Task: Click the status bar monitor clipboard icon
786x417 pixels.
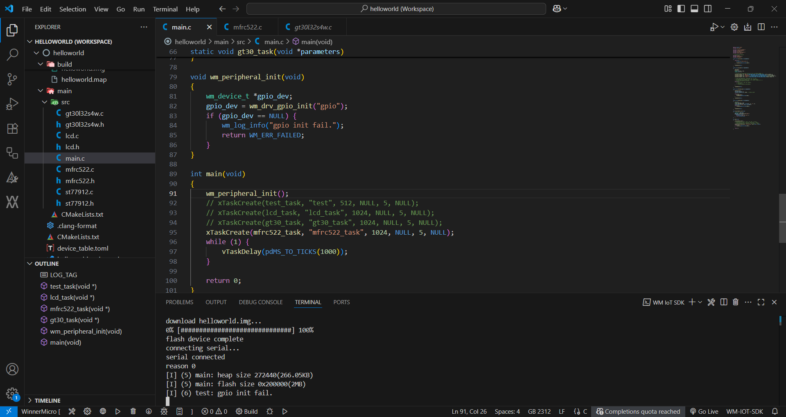Action: (179, 411)
